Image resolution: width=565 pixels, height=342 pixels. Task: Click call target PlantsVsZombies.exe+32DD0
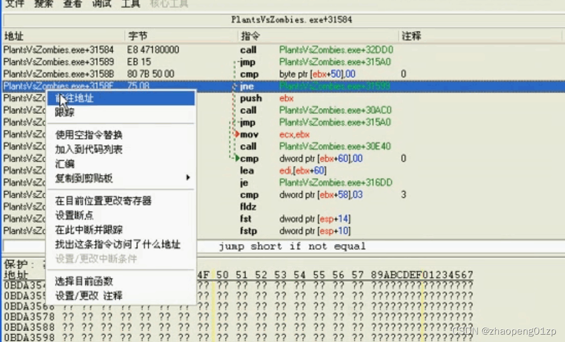(336, 50)
